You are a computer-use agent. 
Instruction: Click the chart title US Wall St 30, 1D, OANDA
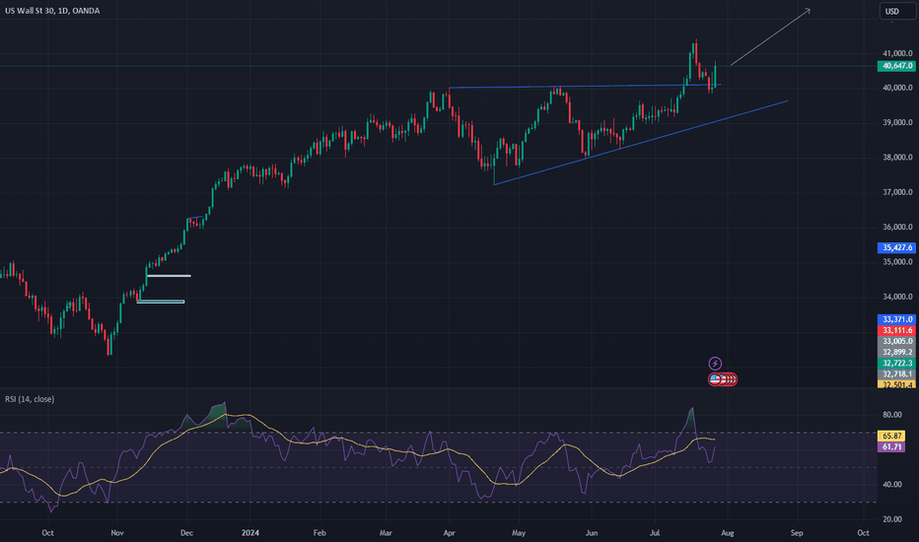52,11
